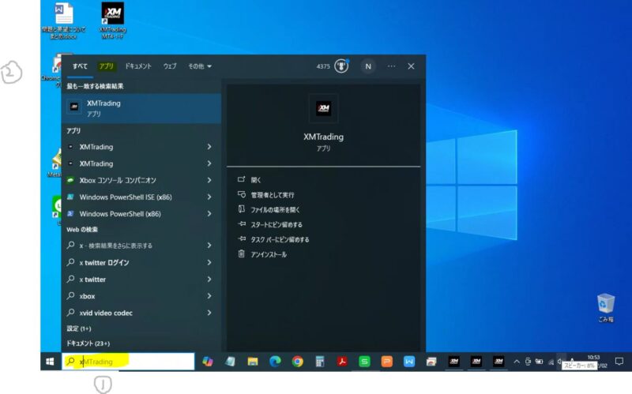632x394 pixels.
Task: Show hidden system tray icons arrow
Action: 517,362
